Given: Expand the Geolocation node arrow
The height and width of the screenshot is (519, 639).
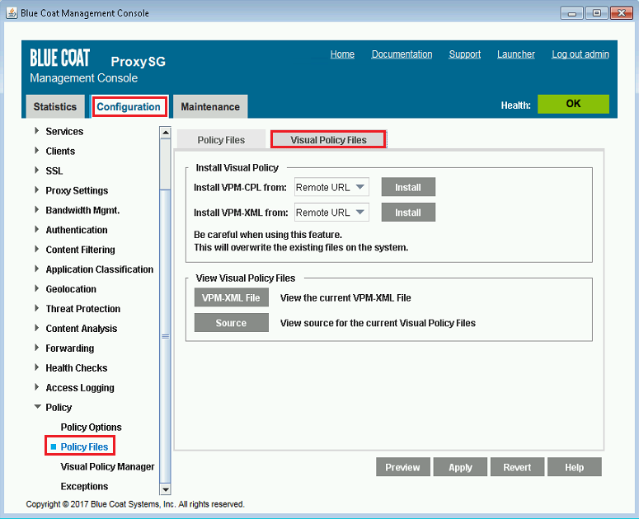Looking at the screenshot, I should point(36,288).
